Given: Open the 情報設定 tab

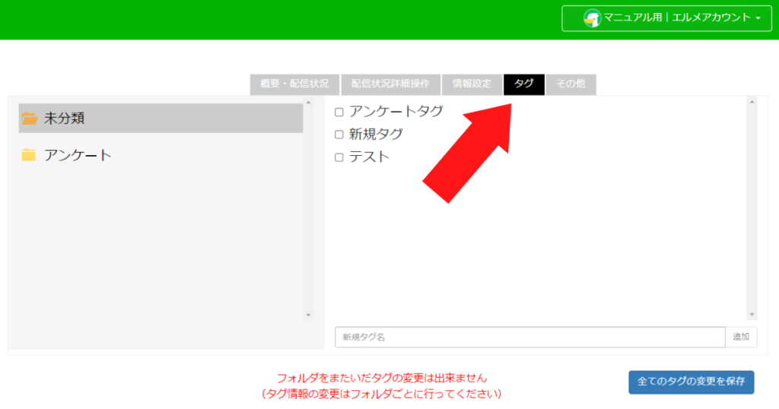Looking at the screenshot, I should (472, 84).
